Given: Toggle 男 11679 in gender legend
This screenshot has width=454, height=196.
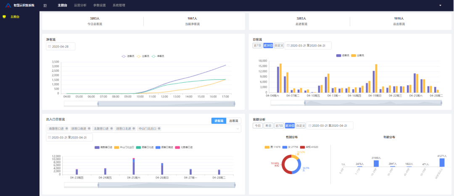Looking at the screenshot, I should (272, 147).
